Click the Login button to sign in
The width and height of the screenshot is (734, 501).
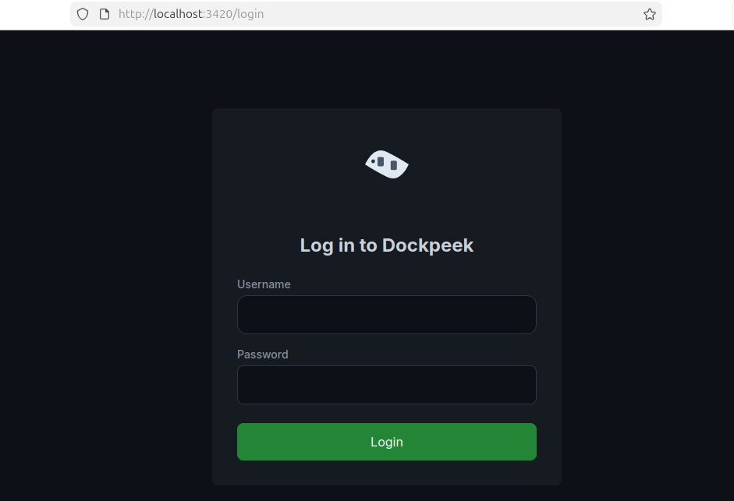(x=386, y=442)
